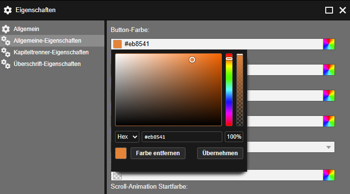Click the third row rainbow color picker icon
The height and width of the screenshot is (194, 350).
[x=329, y=96]
